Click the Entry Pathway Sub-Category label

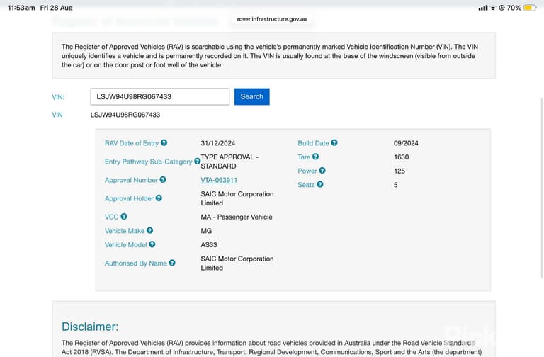(149, 161)
